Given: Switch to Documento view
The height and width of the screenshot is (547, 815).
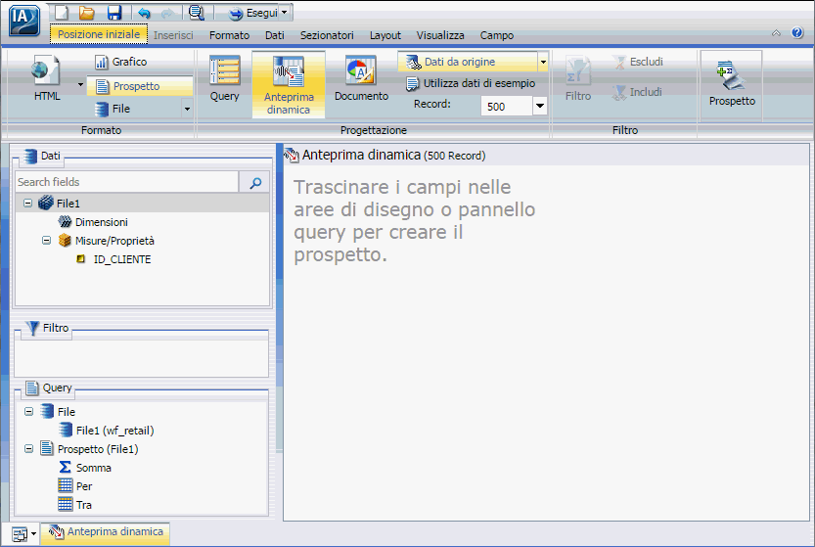Looking at the screenshot, I should click(x=361, y=78).
